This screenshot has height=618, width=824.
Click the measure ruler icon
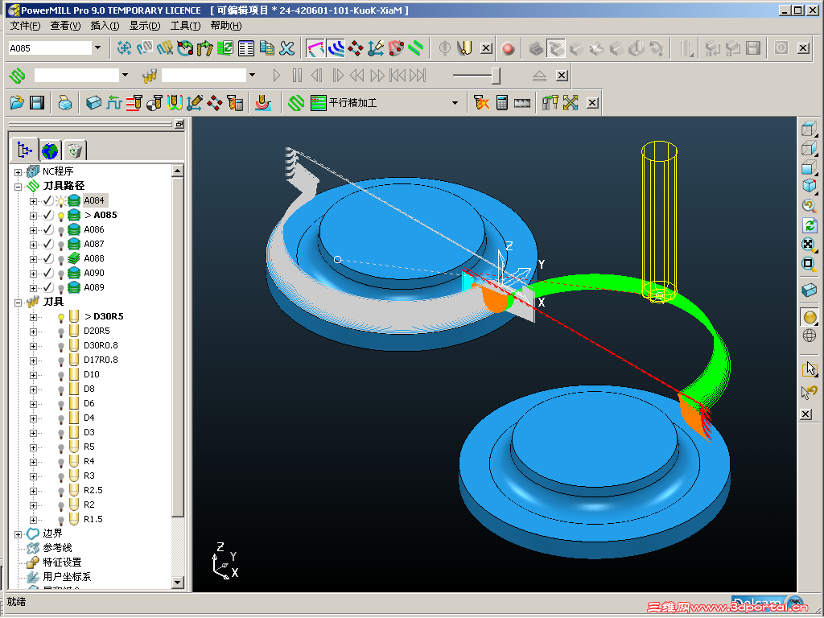(x=521, y=102)
